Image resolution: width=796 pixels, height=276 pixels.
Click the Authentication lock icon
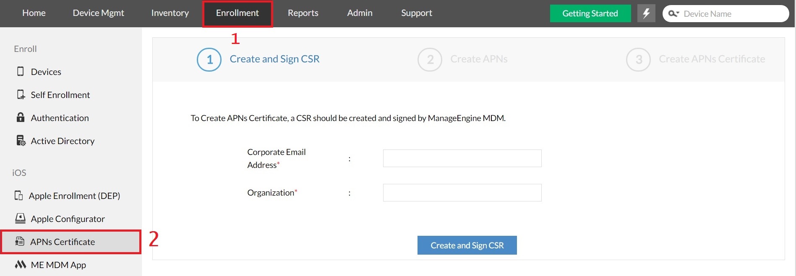pyautogui.click(x=20, y=117)
